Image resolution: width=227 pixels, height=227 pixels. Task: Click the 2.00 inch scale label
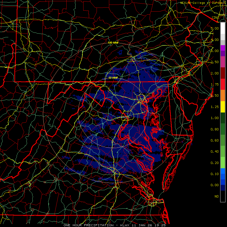click(x=215, y=73)
